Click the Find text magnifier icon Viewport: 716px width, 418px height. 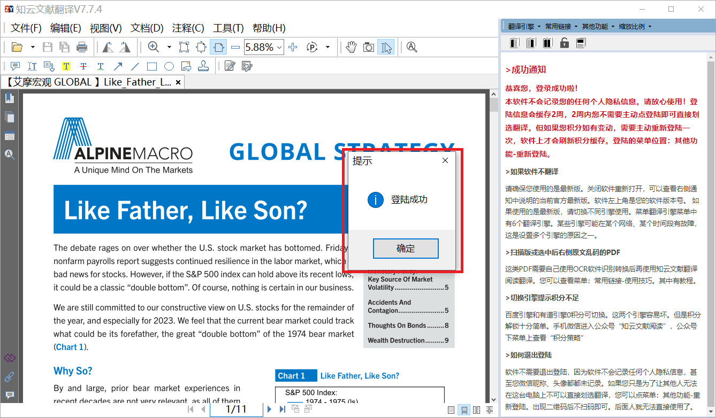click(412, 47)
